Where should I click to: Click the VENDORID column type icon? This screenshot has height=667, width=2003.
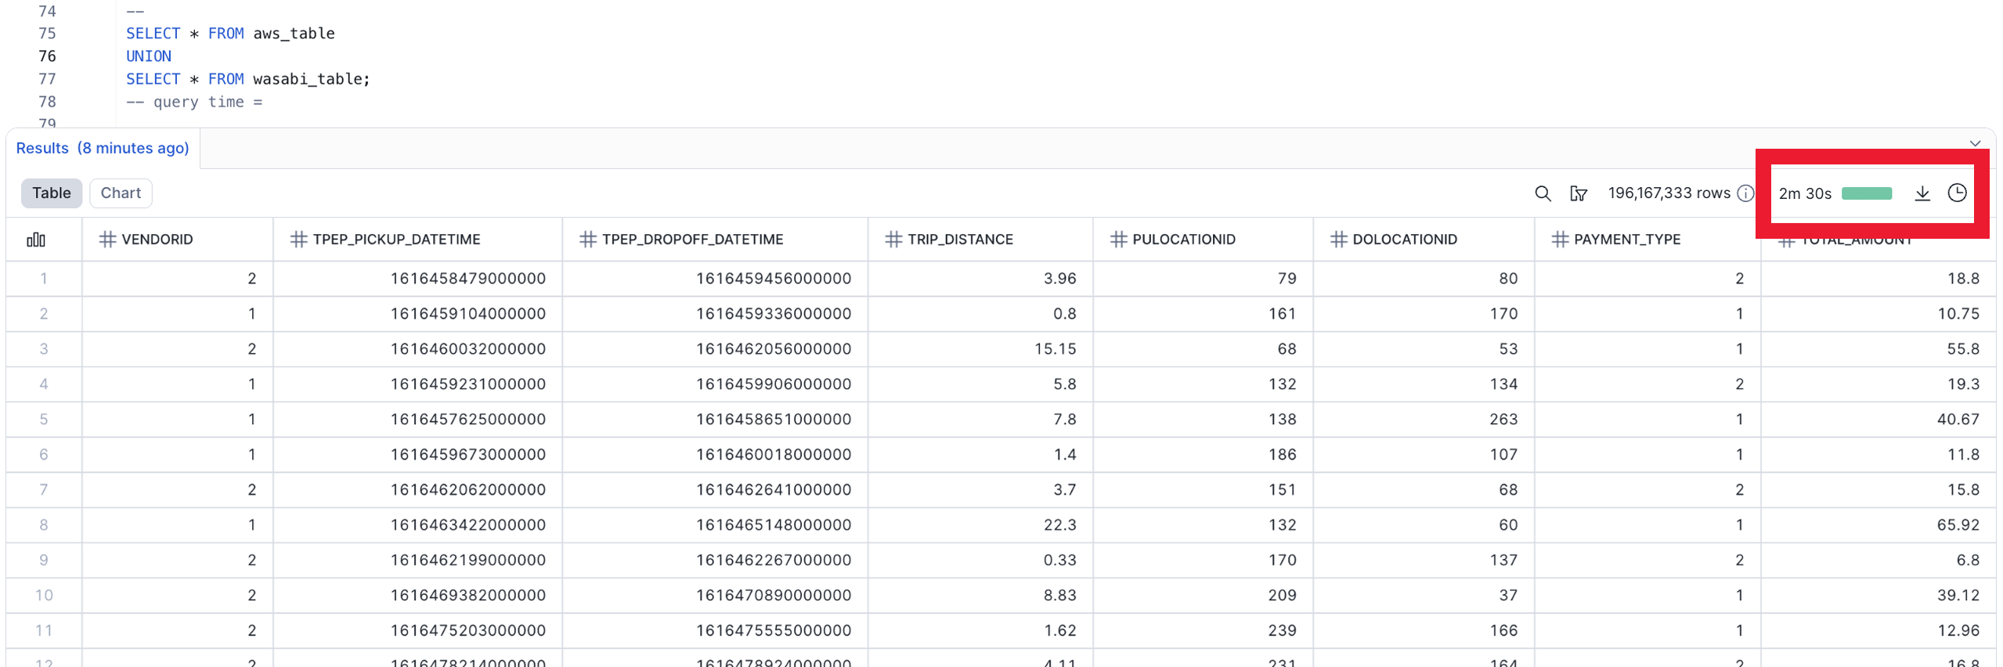(107, 240)
